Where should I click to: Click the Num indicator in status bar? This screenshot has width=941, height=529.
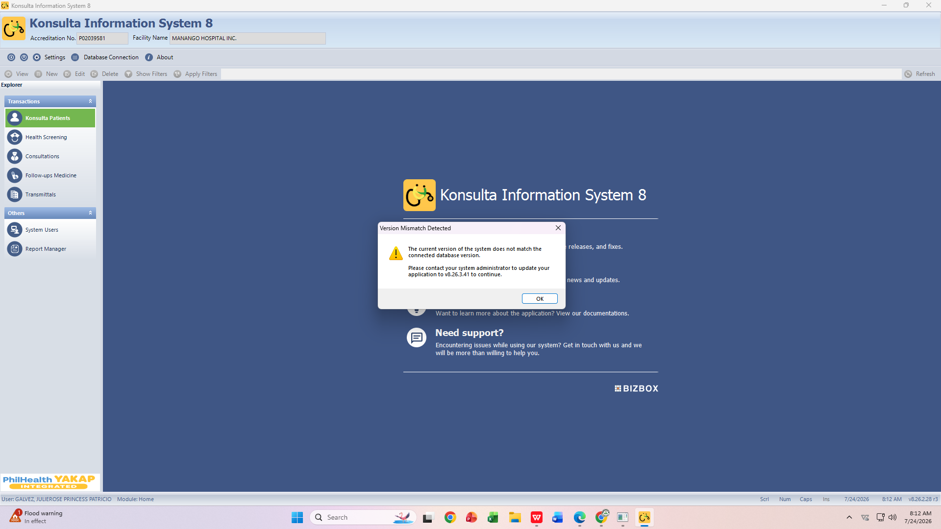785,499
